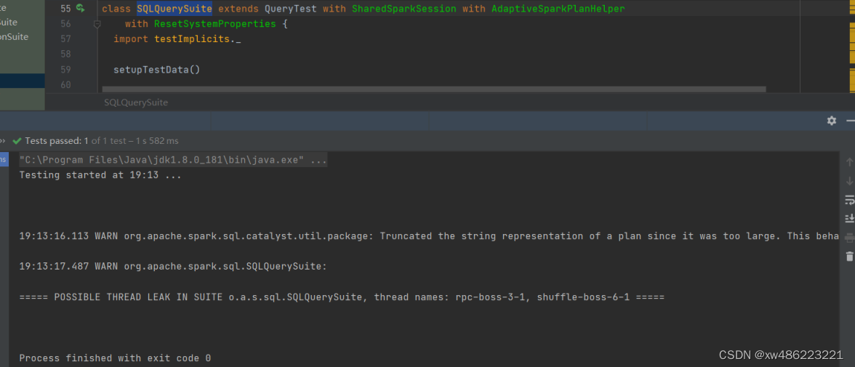Hide the run panel with minimize dash
Image resolution: width=855 pixels, height=367 pixels.
pos(851,121)
